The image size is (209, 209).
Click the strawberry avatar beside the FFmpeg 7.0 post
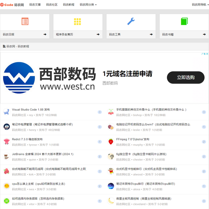111,141
